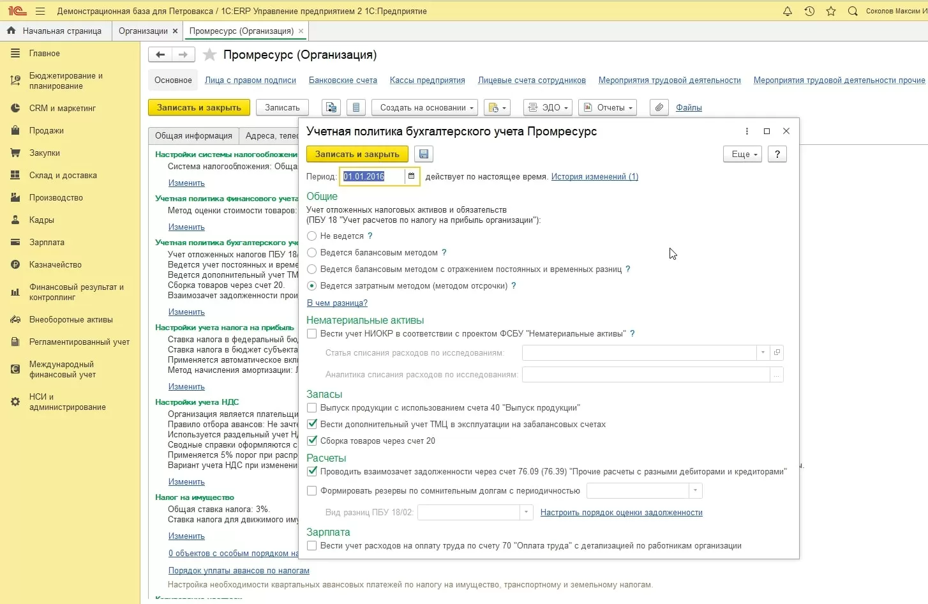Open "Порядок уплаты авансов по налогам" link
The width and height of the screenshot is (928, 604).
pyautogui.click(x=239, y=571)
